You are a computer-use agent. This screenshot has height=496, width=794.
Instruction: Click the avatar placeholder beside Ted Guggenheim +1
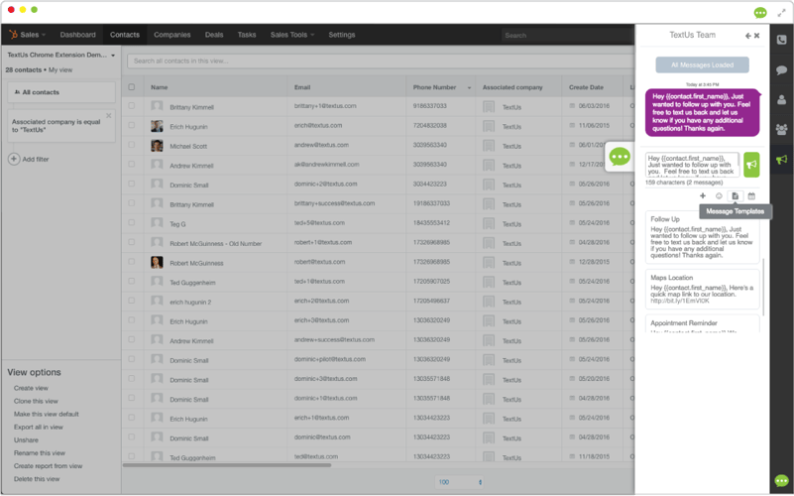coord(157,282)
